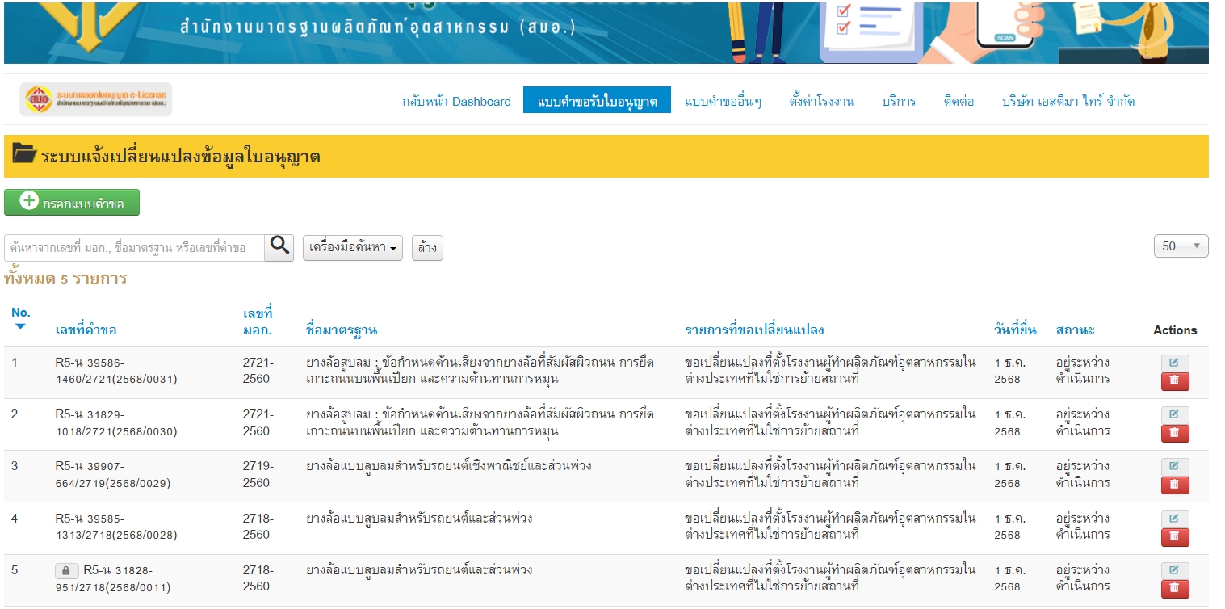Click the magnifier search icon button

point(279,247)
